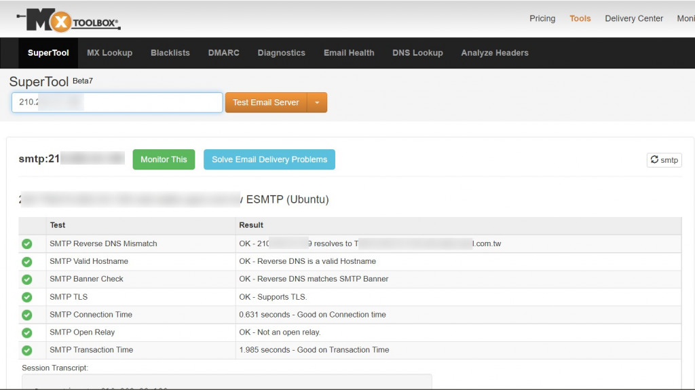
Task: Open Tools in top navigation
Action: click(x=580, y=18)
